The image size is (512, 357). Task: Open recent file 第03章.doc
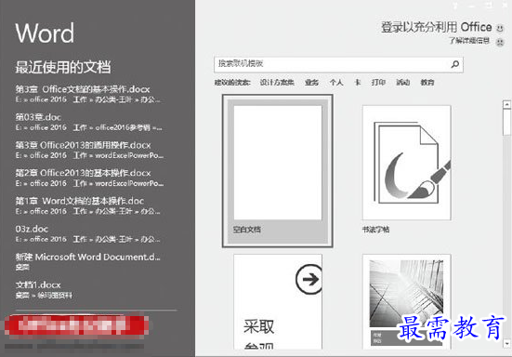[x=89, y=122]
